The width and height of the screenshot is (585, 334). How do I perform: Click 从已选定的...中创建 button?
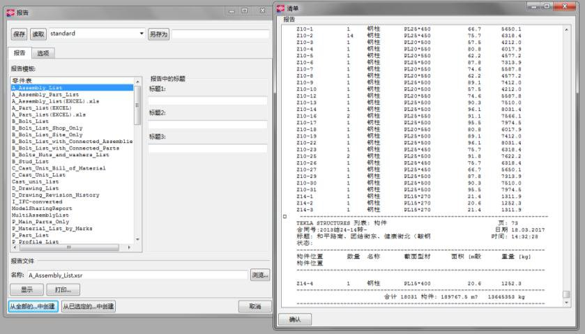[x=89, y=306]
